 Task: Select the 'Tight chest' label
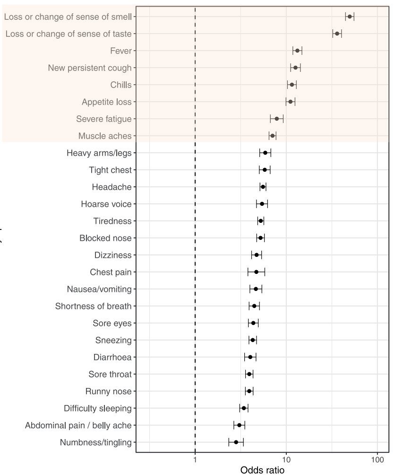(x=110, y=170)
